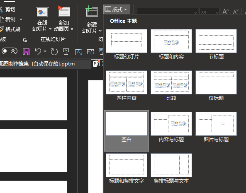Viewport: 246px width, 193px height.
Task: Click the 格式刷 format painter
Action: (x=10, y=29)
